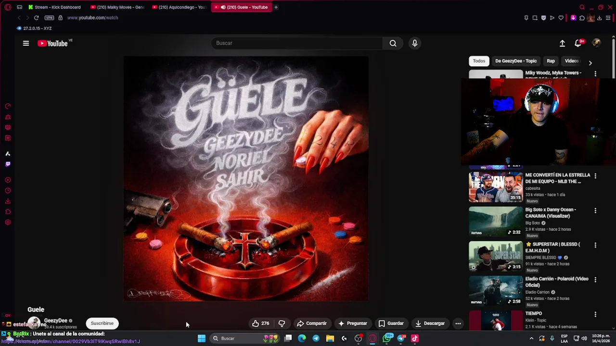Open Eladio Carrión Polaroid video title

coord(557,282)
